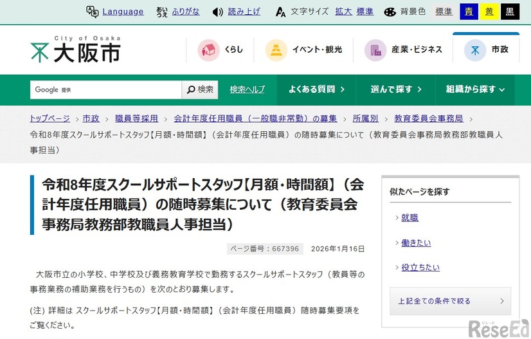Go to 職員等採用 breadcrumb link

click(136, 118)
